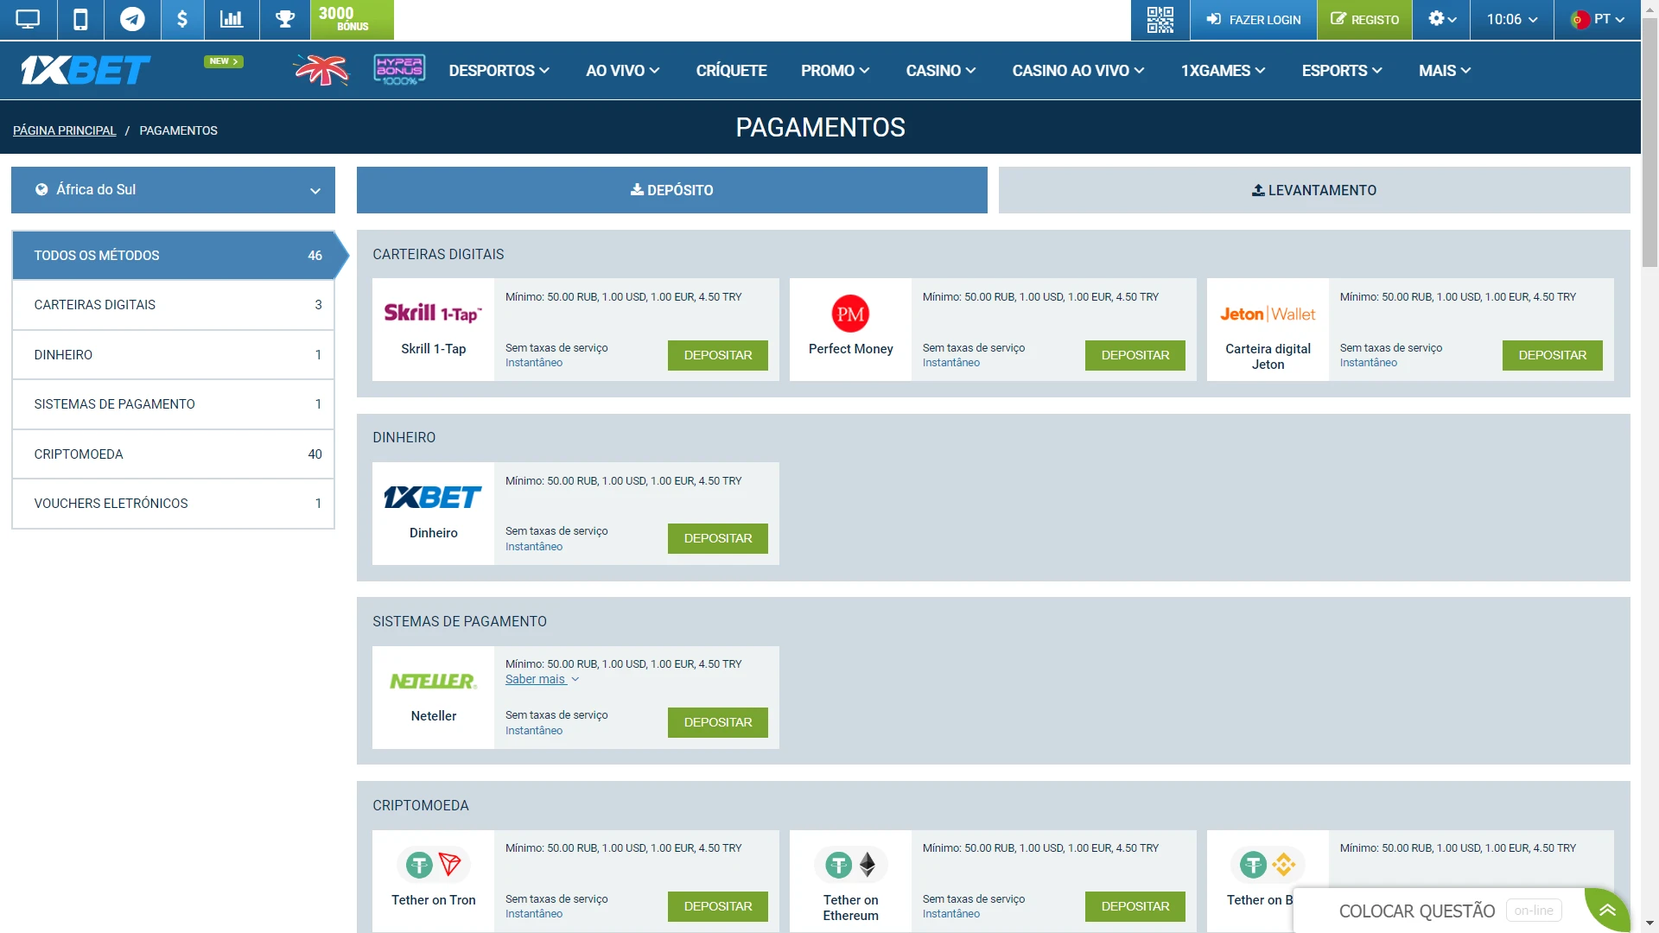Select CRIPTOMOEDA category in sidebar

173,454
